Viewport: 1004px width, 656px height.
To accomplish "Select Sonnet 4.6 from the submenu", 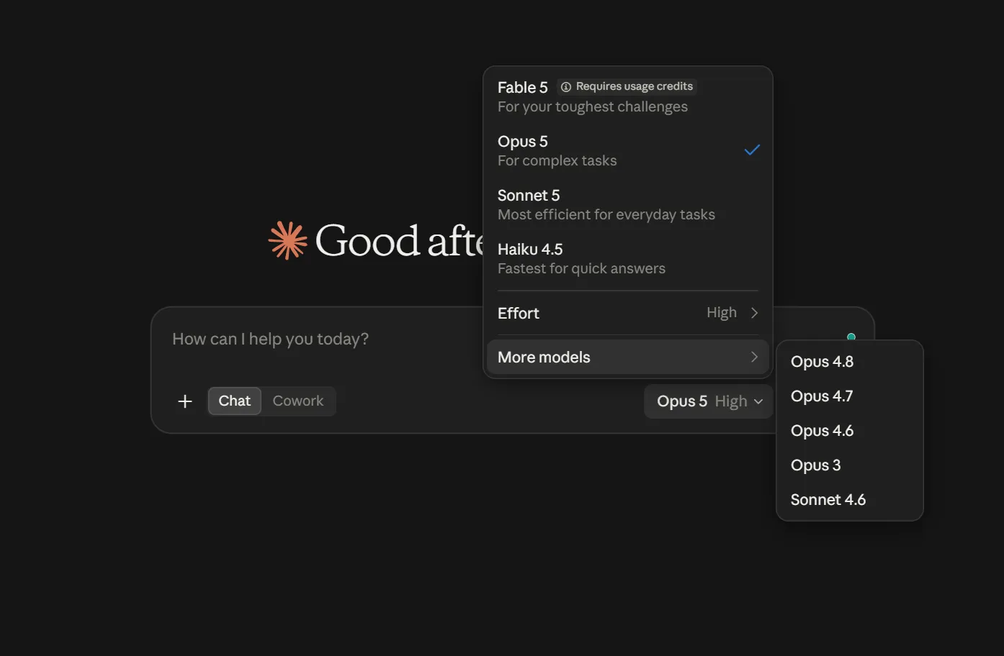I will pos(850,500).
